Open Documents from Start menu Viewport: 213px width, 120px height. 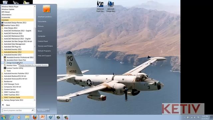(42, 21)
